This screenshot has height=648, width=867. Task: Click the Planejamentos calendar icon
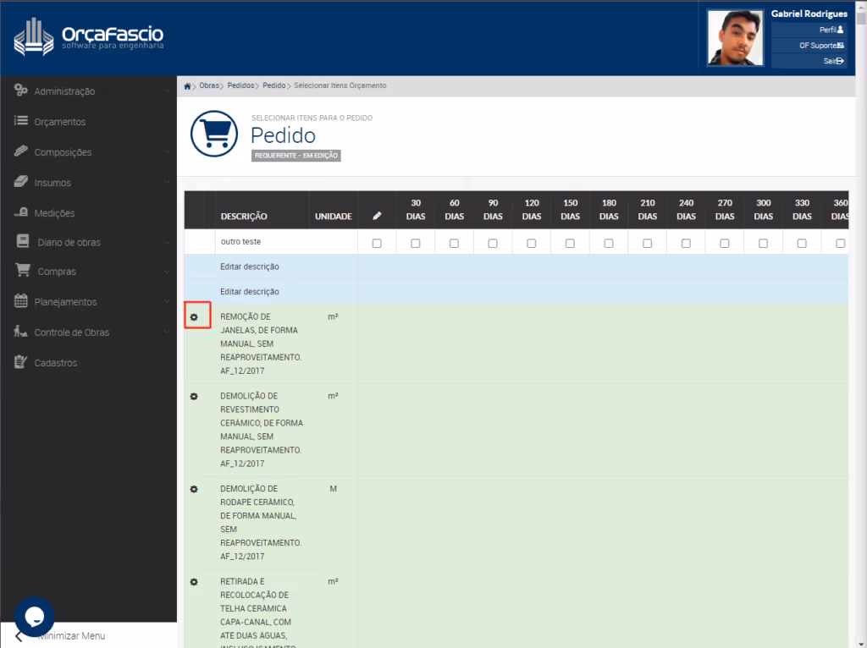(21, 301)
